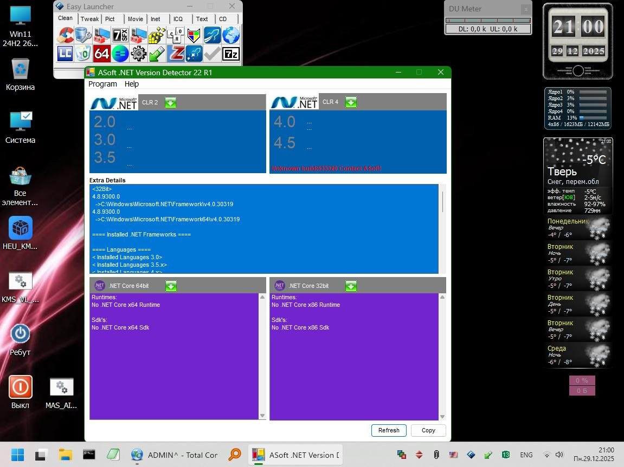
Task: Launch the 7z SFX icon
Action: click(120, 35)
